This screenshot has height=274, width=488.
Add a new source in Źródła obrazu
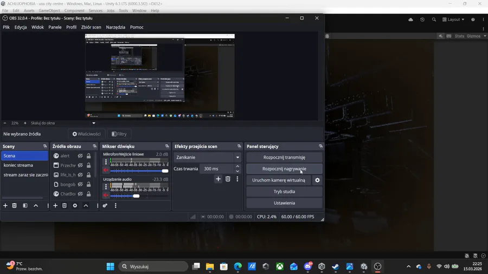[55, 206]
